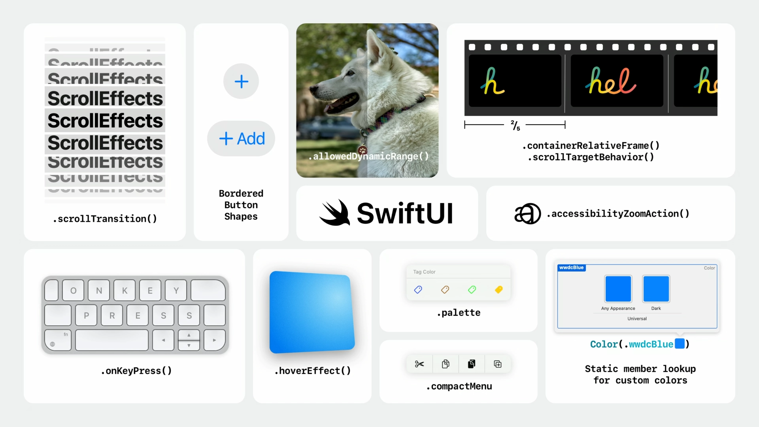The image size is (759, 427).
Task: Click the K key on the keyboard
Action: tap(125, 291)
